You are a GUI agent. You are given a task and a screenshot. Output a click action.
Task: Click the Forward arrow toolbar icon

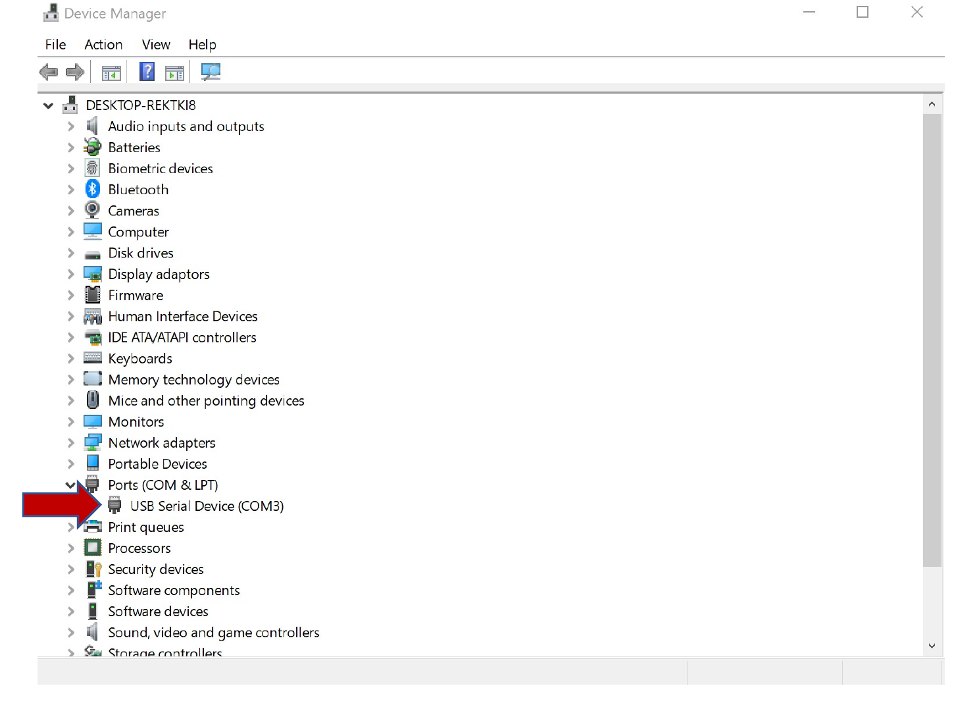pos(75,72)
